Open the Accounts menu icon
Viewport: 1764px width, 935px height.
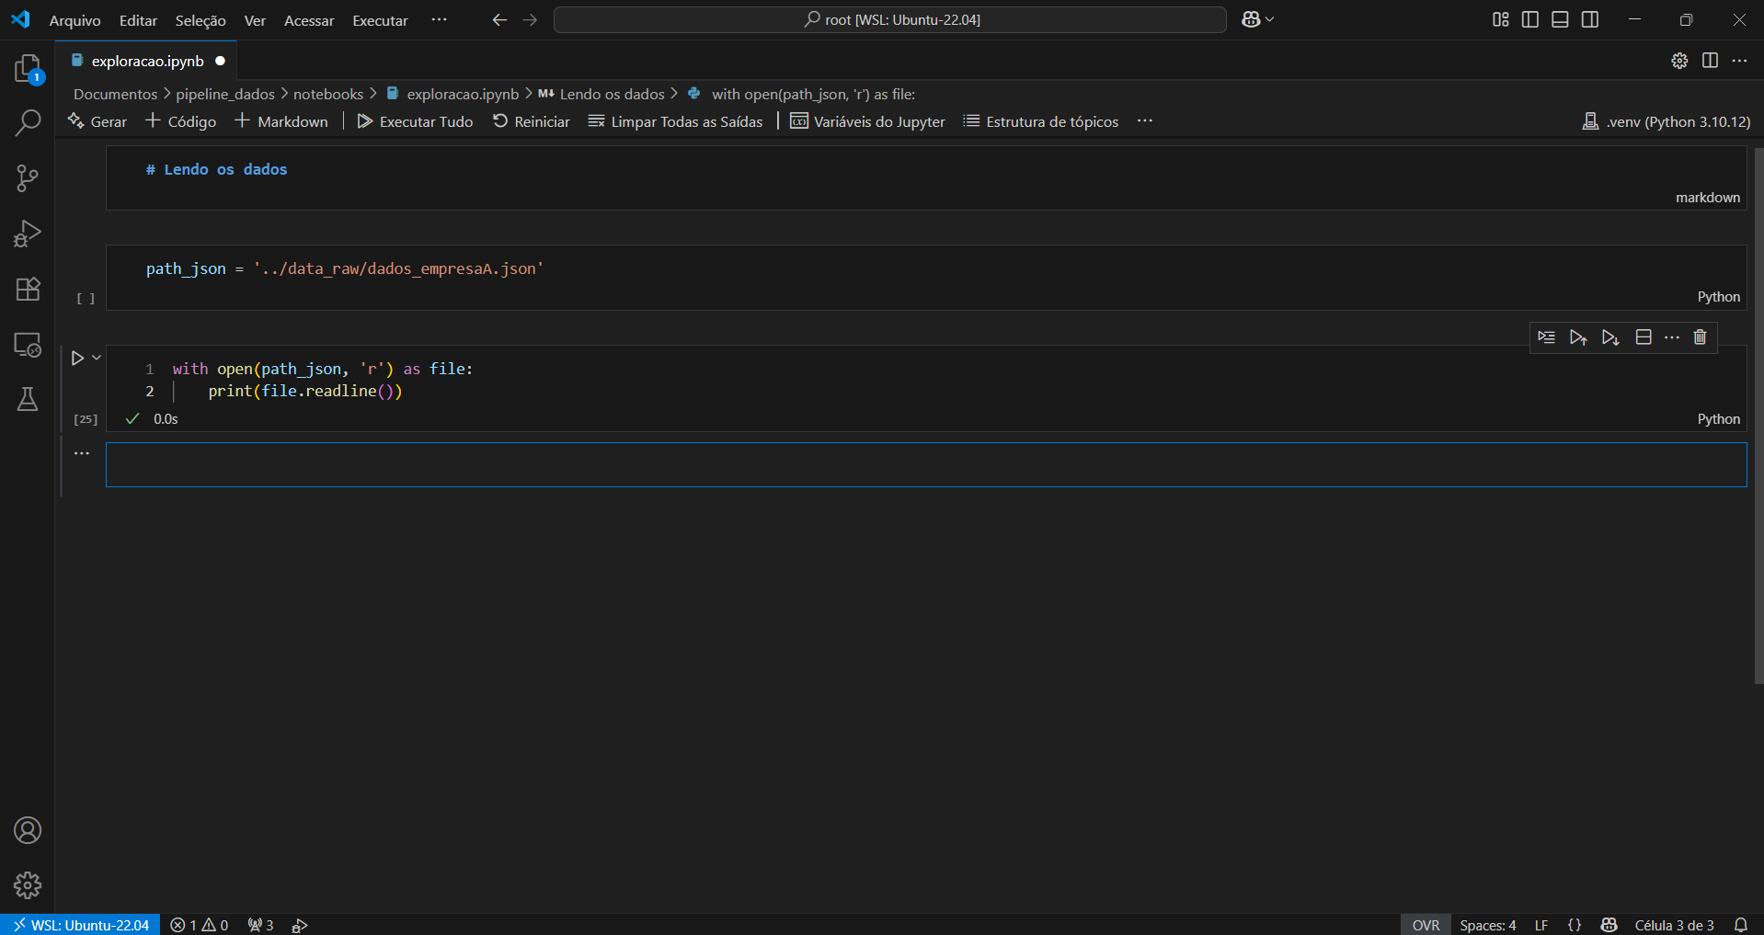click(28, 830)
